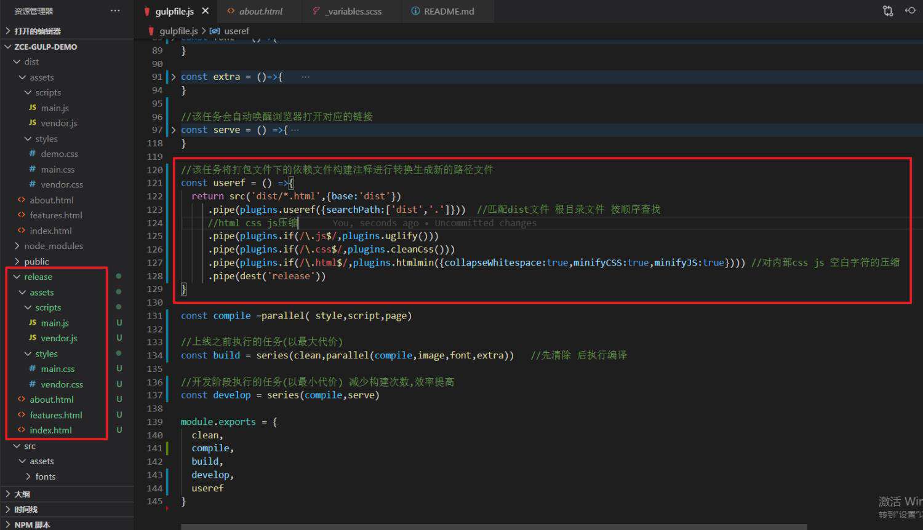Screen dimensions: 923x530
Task: Click line number 121 in gutter
Action: coord(154,183)
